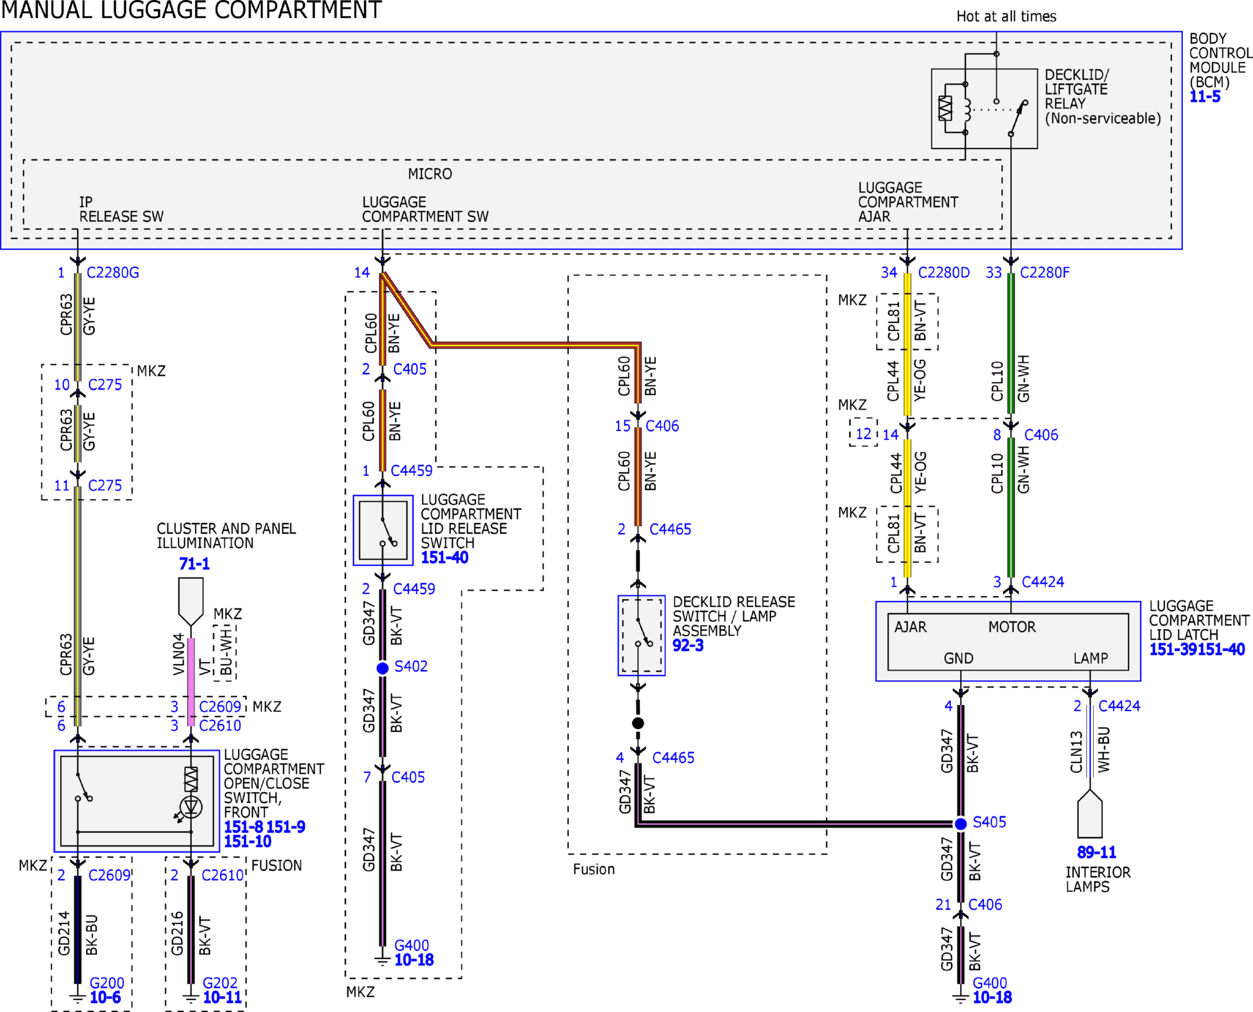Open reference 151-10 for front switch
This screenshot has height=1012, width=1253.
coord(248,842)
